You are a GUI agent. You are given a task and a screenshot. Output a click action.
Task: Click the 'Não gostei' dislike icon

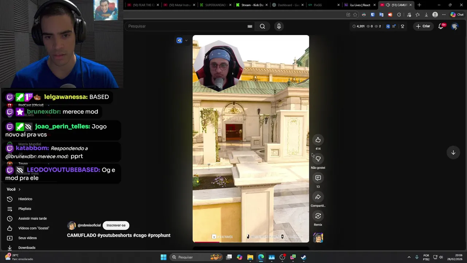pos(318,159)
